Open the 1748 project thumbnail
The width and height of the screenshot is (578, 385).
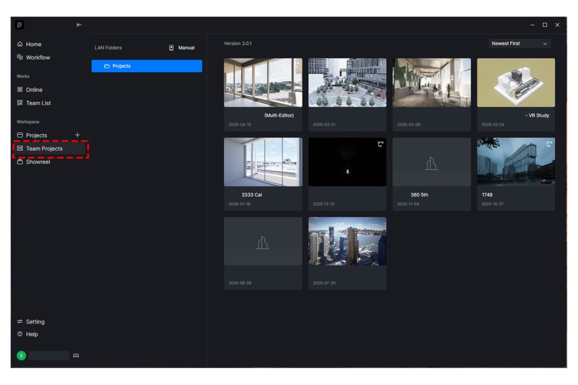516,162
